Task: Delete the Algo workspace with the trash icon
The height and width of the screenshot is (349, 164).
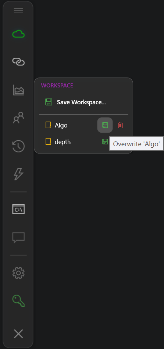Action: point(120,125)
